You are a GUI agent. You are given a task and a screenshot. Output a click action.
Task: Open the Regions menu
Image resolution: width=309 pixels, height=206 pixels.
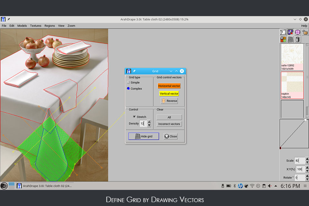[x=50, y=26]
